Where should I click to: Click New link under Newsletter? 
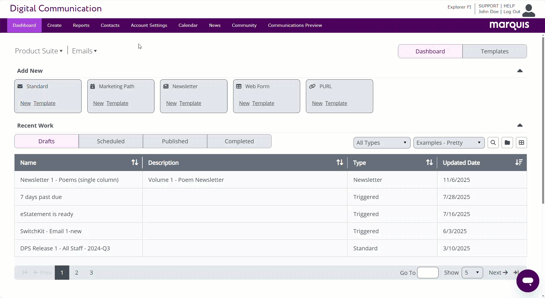click(171, 103)
